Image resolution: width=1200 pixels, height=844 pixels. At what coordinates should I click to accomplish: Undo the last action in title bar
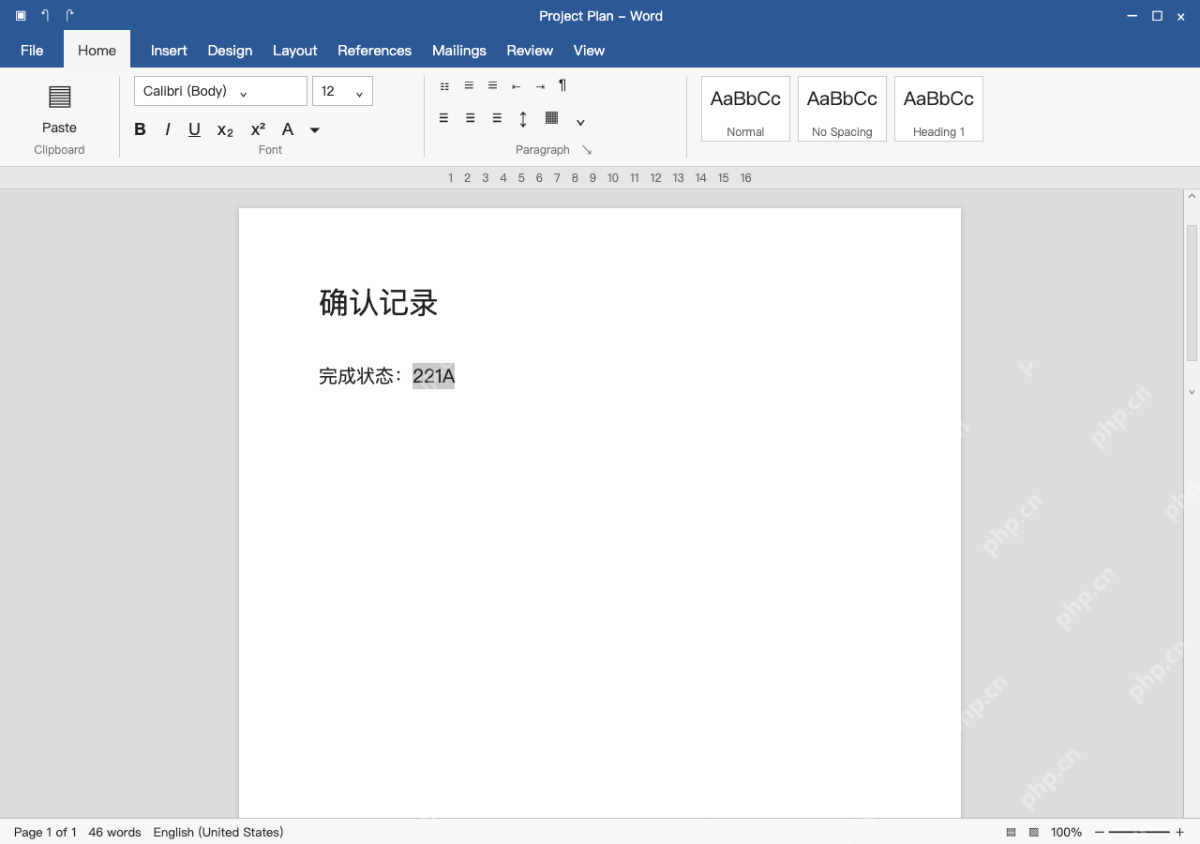[45, 16]
